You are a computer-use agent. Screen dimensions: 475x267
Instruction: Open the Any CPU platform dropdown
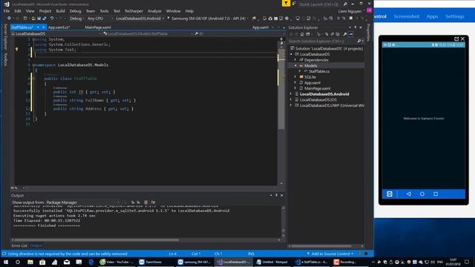tap(100, 19)
